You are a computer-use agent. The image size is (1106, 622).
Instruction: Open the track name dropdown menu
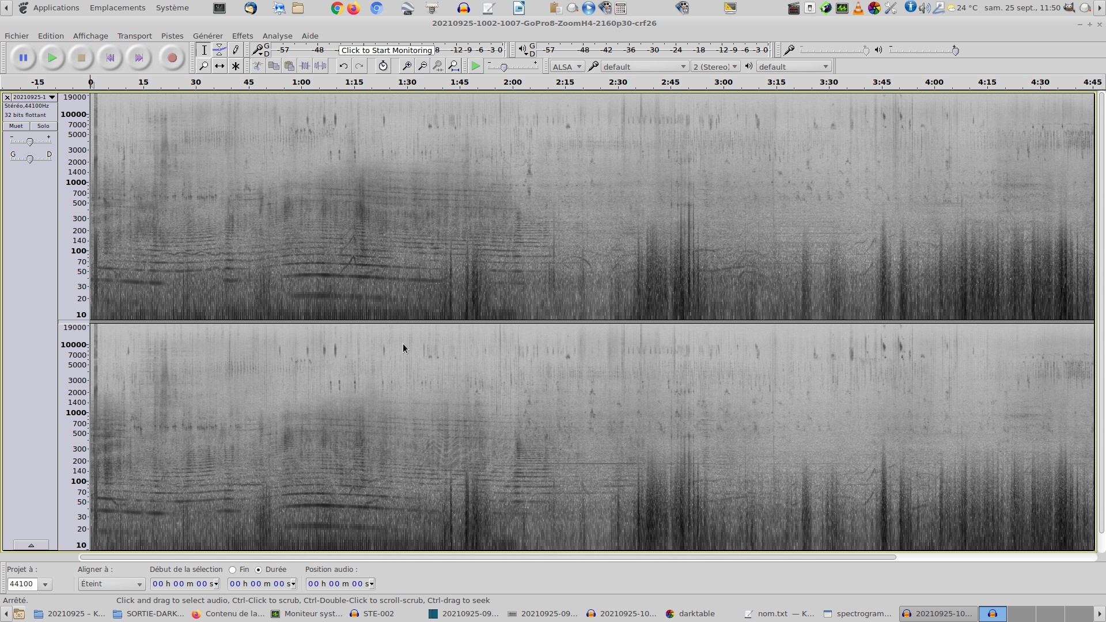34,97
